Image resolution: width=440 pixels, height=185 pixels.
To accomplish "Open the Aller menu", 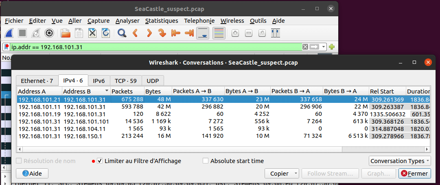I will pyautogui.click(x=75, y=21).
